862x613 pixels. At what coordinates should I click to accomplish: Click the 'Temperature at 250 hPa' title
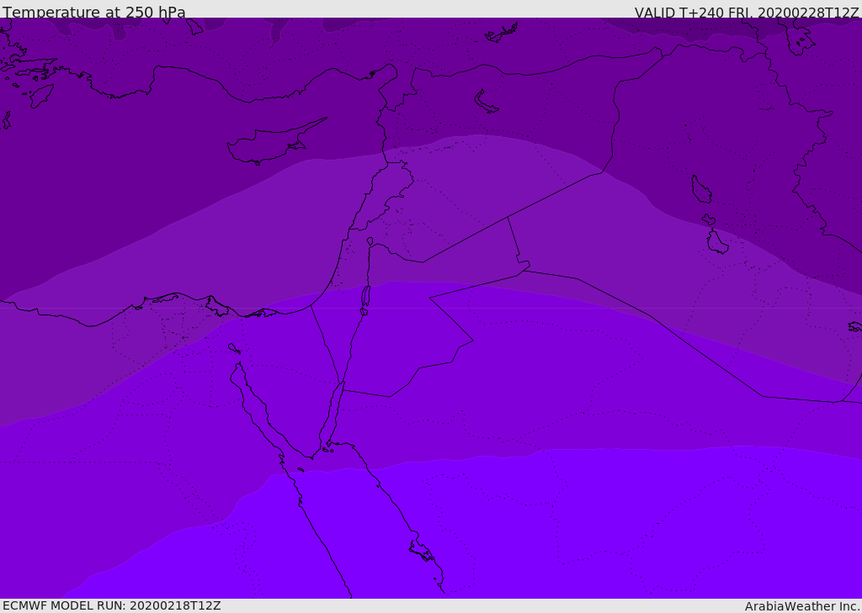coord(94,12)
